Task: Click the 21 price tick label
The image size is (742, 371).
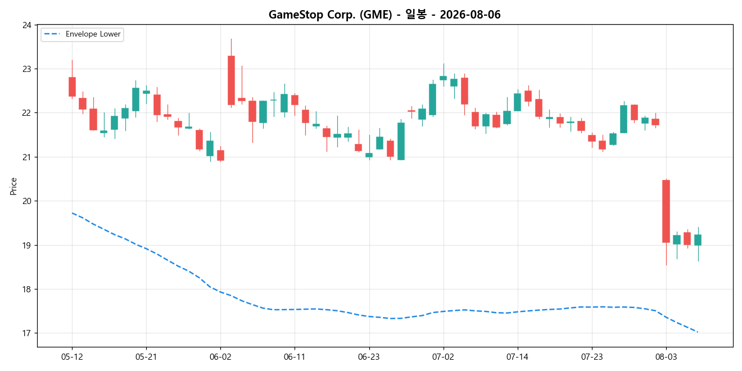Action: pyautogui.click(x=28, y=157)
